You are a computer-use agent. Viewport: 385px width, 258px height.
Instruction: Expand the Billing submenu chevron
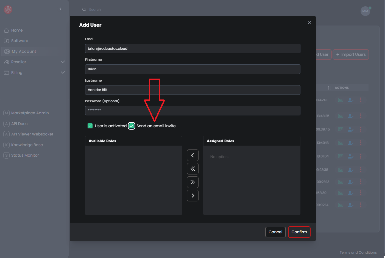click(63, 73)
